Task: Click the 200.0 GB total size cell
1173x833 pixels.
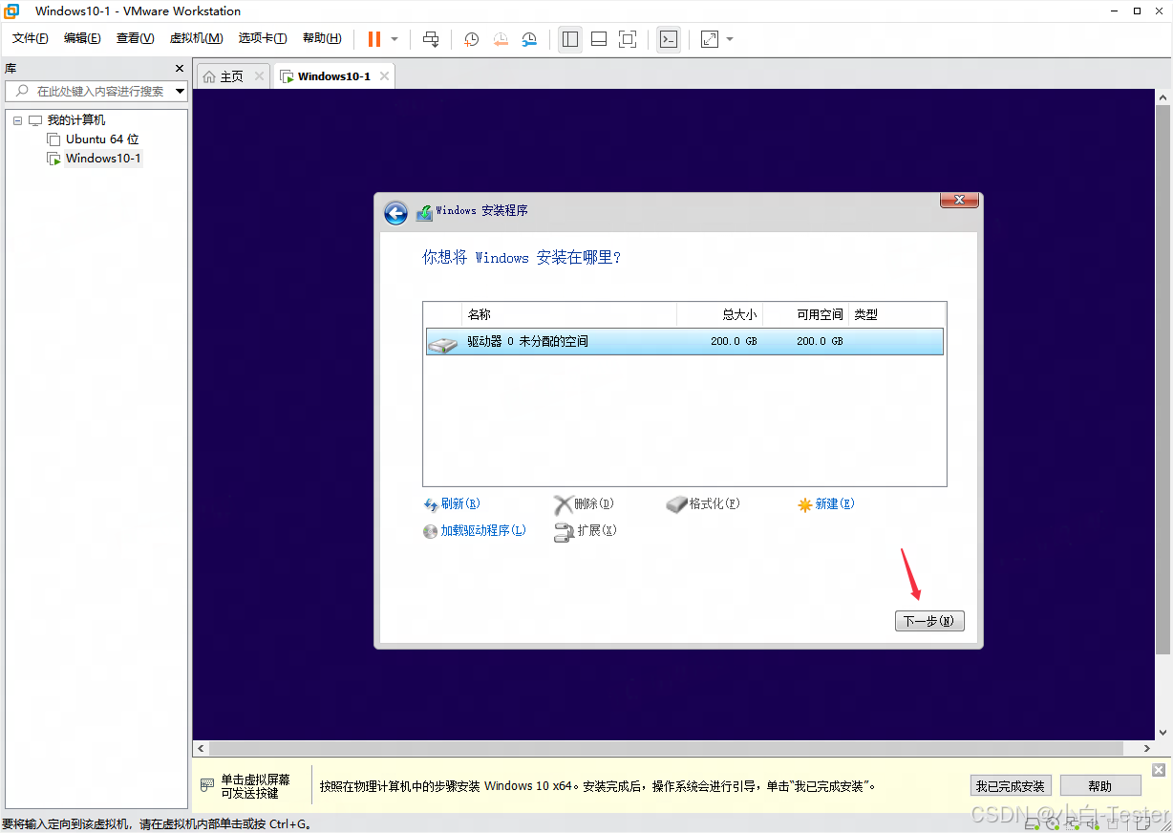Action: pyautogui.click(x=734, y=341)
